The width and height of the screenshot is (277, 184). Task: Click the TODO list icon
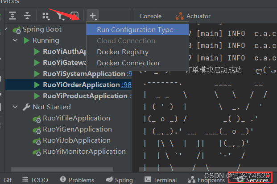click(x=25, y=180)
